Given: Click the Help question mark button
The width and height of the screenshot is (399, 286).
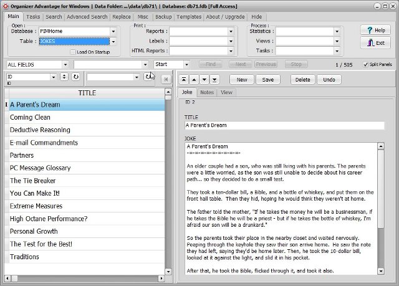Looking at the screenshot, I should pyautogui.click(x=375, y=31).
